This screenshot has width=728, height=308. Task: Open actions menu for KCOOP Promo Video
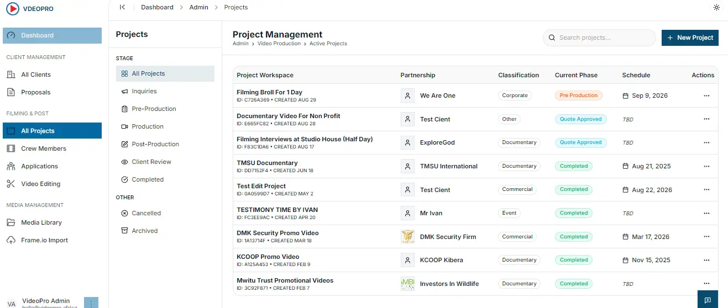pyautogui.click(x=706, y=260)
